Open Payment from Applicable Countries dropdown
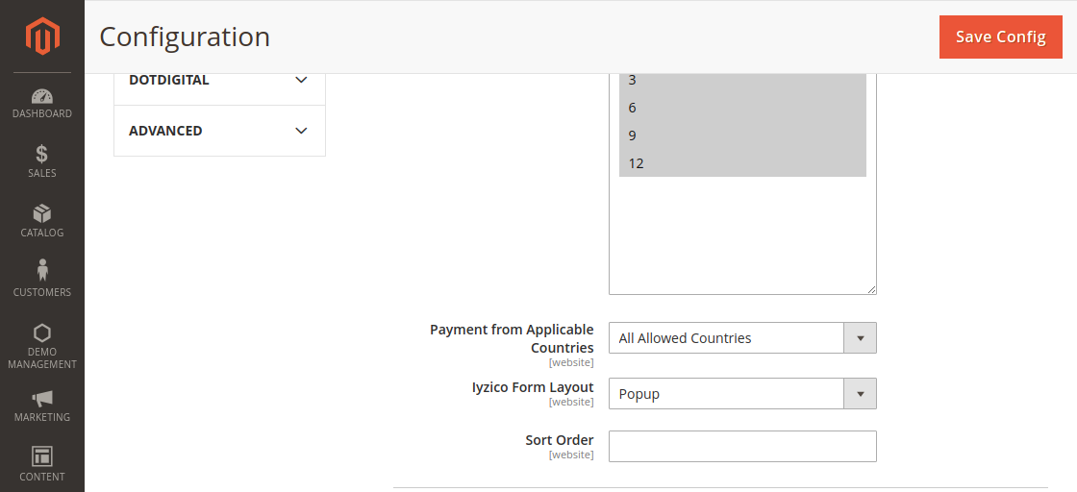 tap(742, 338)
